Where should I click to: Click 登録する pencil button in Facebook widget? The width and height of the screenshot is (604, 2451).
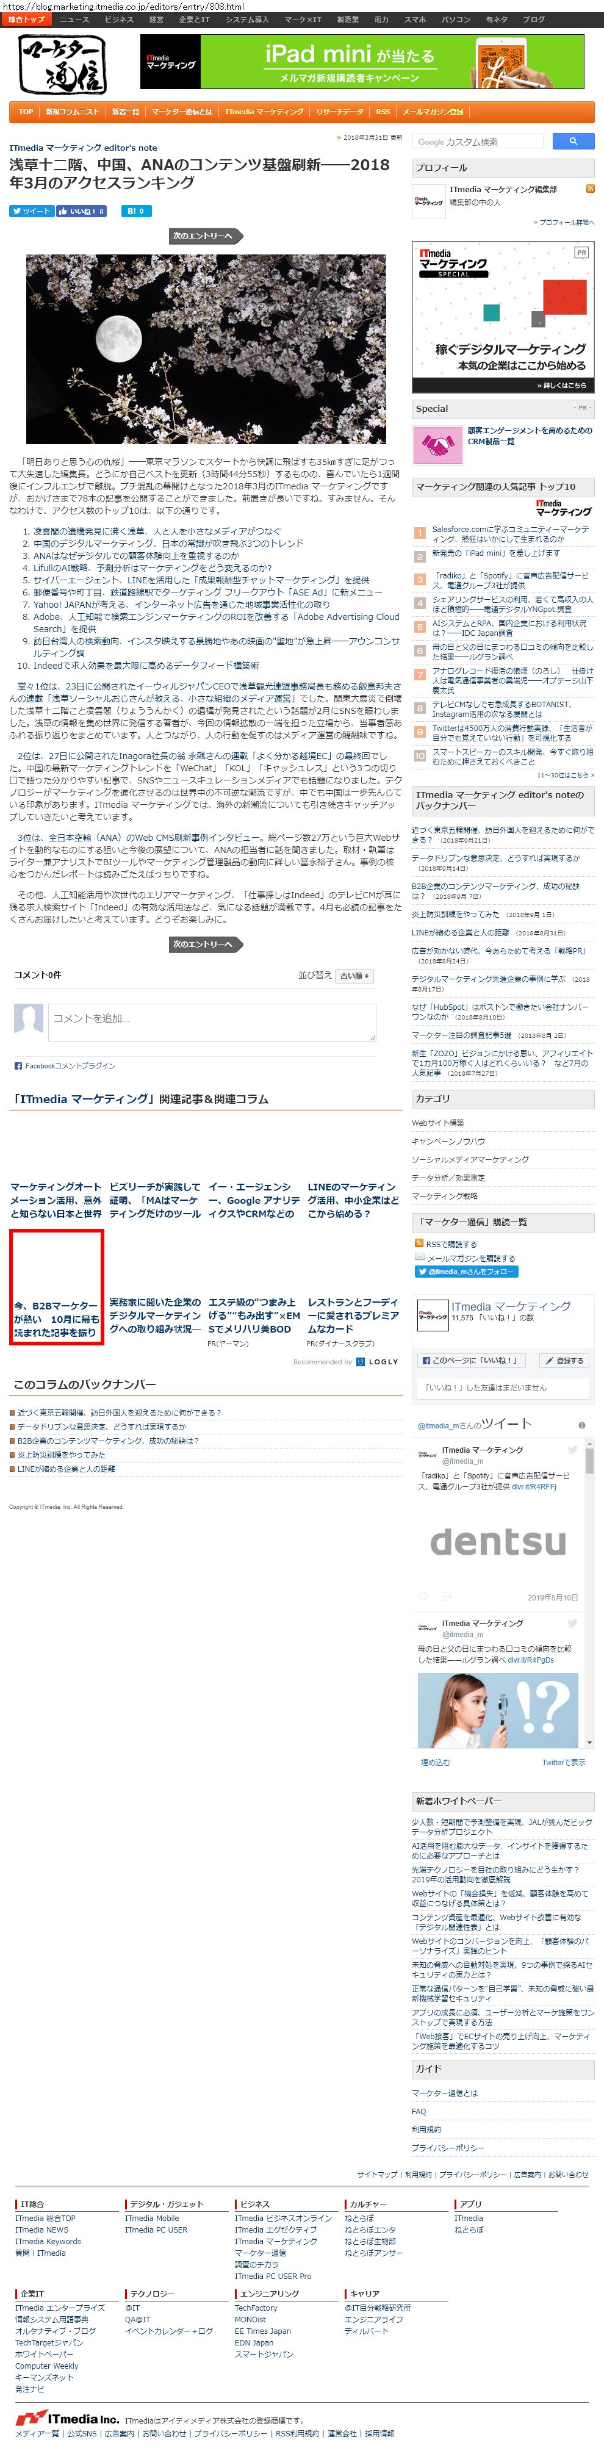[x=565, y=1361]
